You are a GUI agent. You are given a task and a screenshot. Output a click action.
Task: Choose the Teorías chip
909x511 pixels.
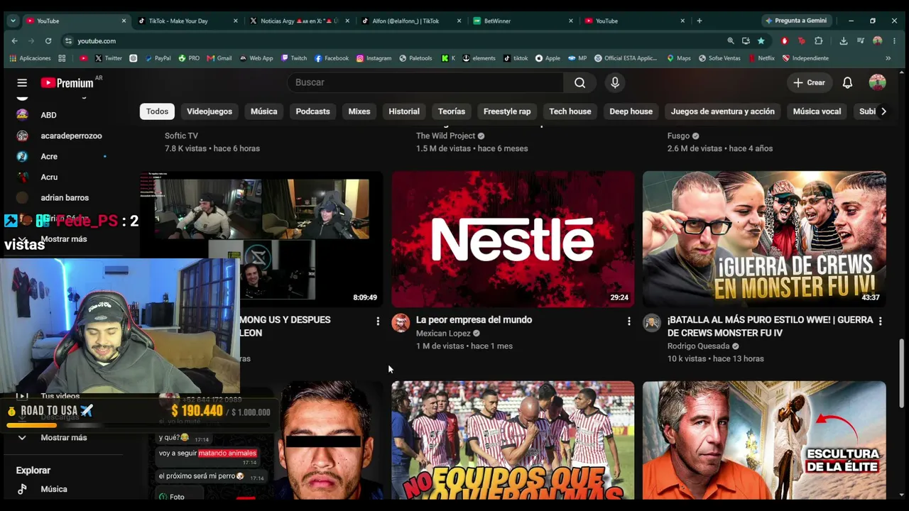click(x=452, y=111)
